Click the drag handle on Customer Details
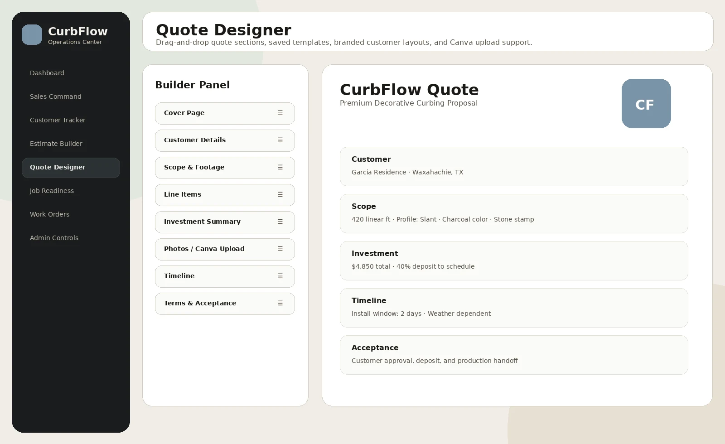The image size is (725, 444). click(280, 140)
